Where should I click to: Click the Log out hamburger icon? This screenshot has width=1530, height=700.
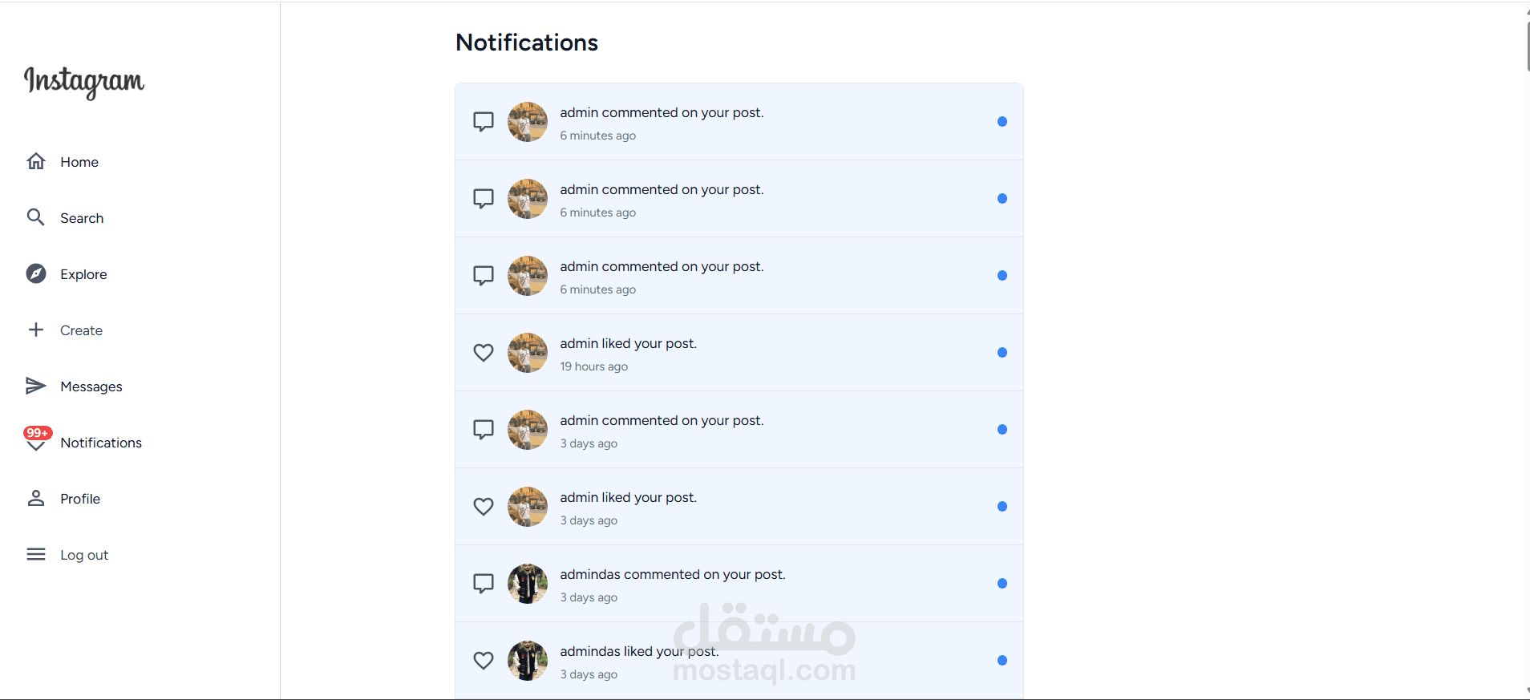coord(36,554)
